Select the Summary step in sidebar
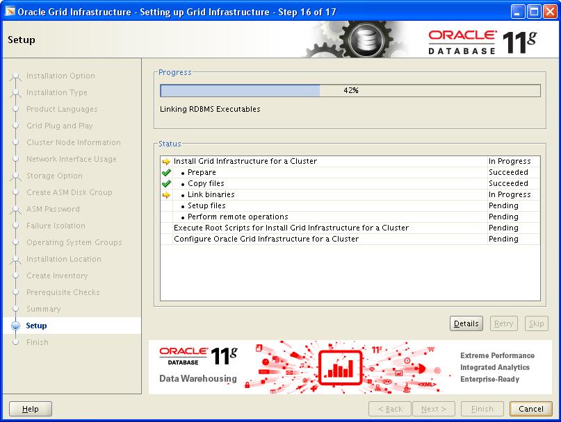The height and width of the screenshot is (422, 561). [43, 309]
